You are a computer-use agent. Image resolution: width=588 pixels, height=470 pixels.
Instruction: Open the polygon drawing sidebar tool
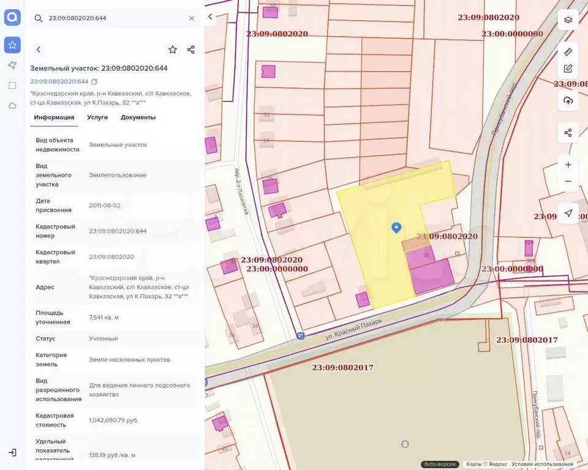(12, 65)
